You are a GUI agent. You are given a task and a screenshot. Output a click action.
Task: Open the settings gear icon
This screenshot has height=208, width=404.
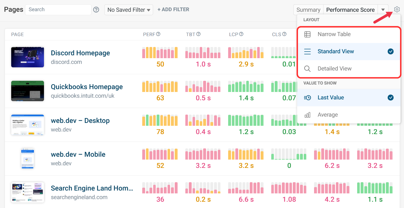[x=397, y=9]
